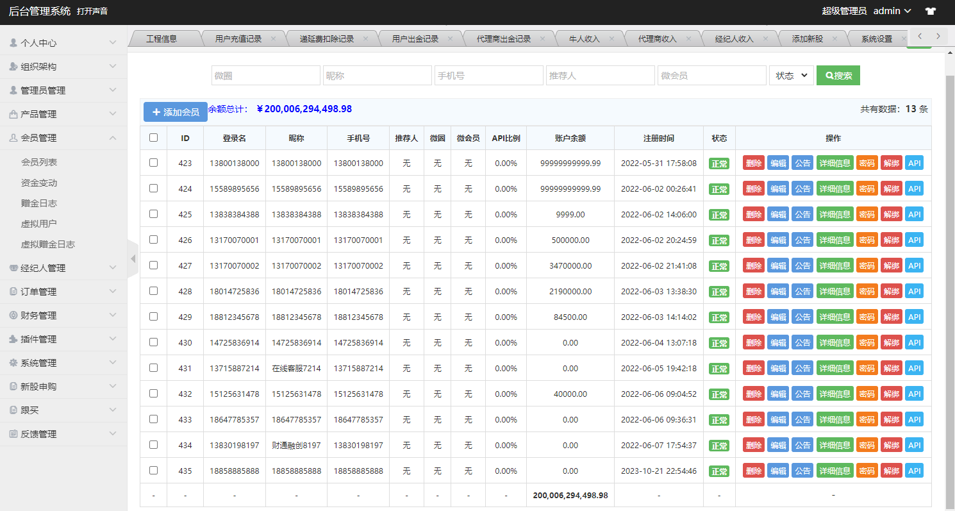Click the theme shirt icon in header
This screenshot has width=955, height=511.
[931, 11]
